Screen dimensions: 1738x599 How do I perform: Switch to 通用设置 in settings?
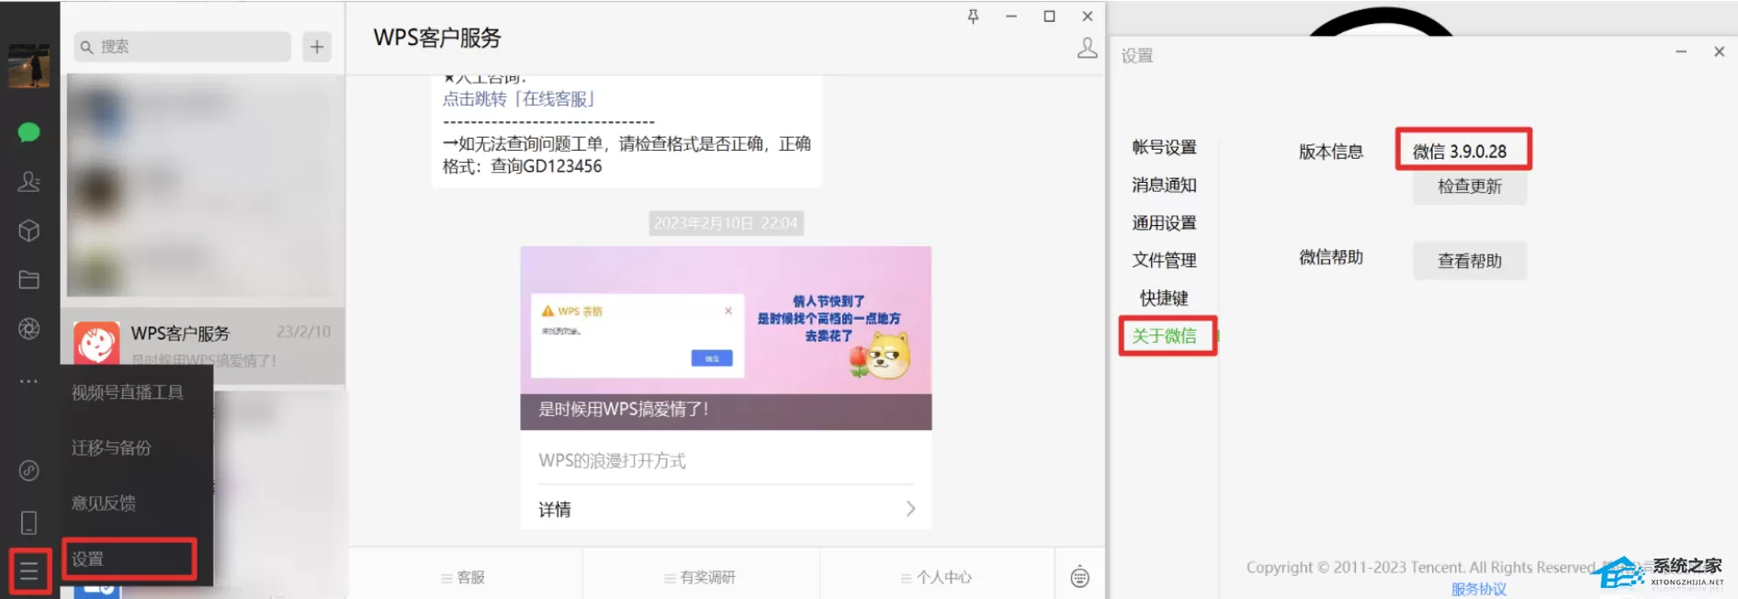click(x=1164, y=222)
